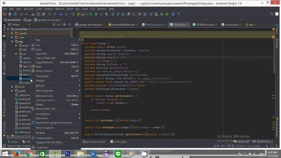Viewport: 281px width, 158px height.
Task: Choose Paste in context menu
Action: tap(56, 66)
